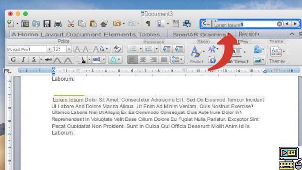This screenshot has width=302, height=170.
Task: Apply the font color swatch
Action: [84, 60]
